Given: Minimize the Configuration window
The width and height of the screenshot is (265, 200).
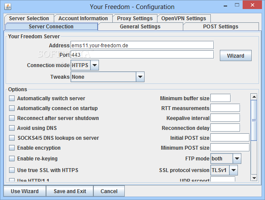Looking at the screenshot, I should pos(225,6).
